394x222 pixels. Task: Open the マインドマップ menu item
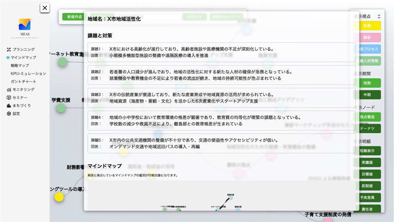point(23,57)
